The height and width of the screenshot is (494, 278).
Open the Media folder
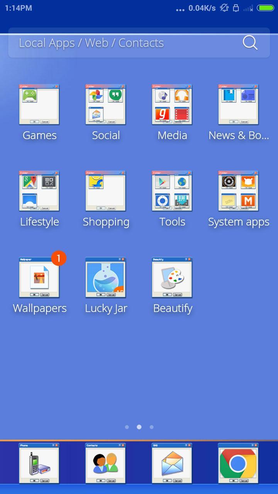[172, 105]
